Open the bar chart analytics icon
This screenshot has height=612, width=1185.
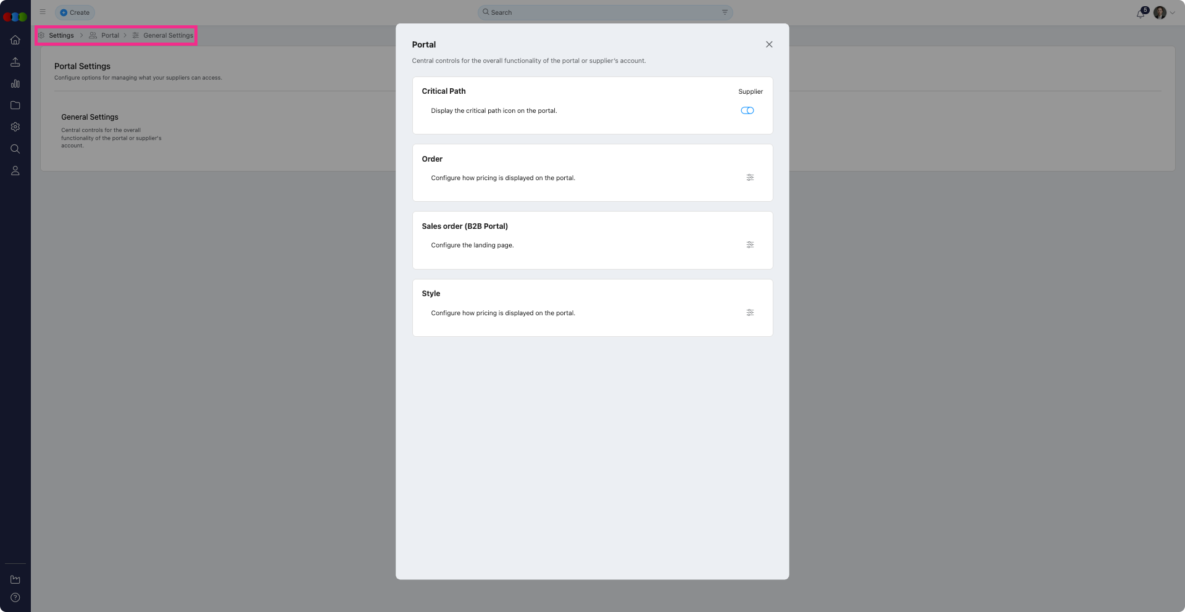(15, 84)
